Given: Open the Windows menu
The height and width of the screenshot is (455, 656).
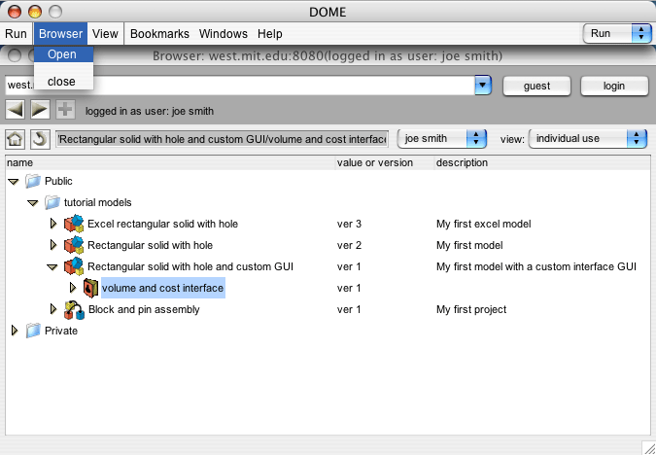Looking at the screenshot, I should click(224, 33).
